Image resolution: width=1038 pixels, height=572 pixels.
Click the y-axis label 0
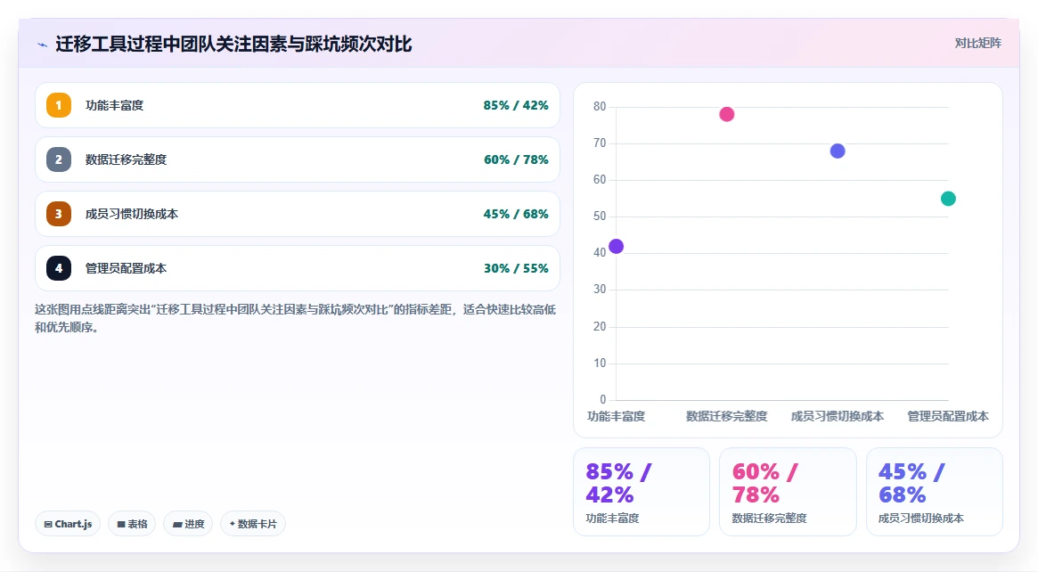tap(602, 399)
